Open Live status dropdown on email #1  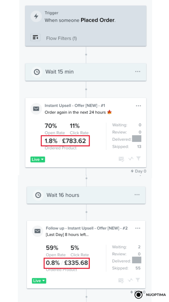tap(38, 160)
